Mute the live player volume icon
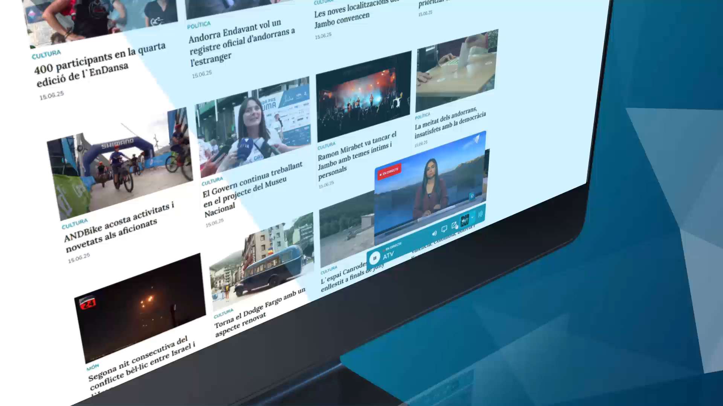Image resolution: width=723 pixels, height=406 pixels. tap(434, 233)
